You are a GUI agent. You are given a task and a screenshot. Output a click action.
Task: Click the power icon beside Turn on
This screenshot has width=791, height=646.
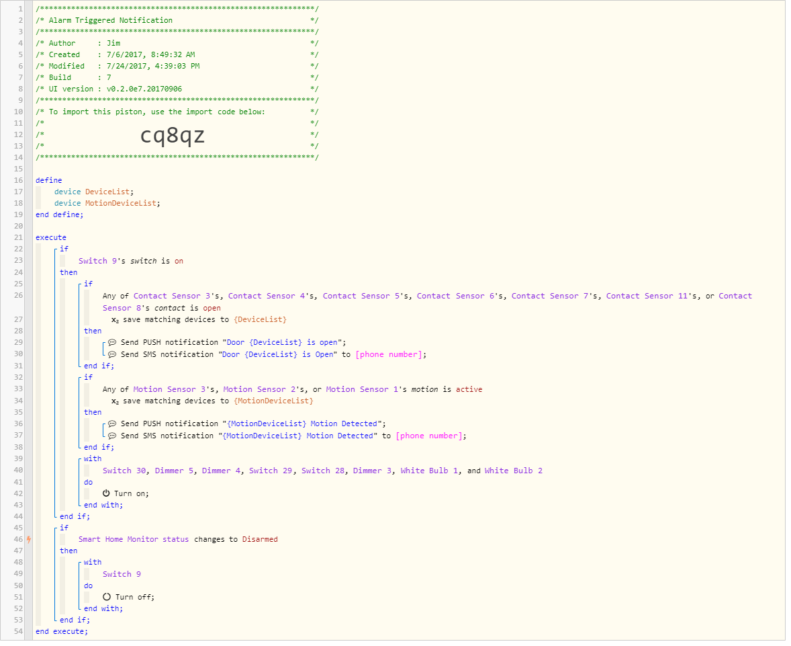pos(106,493)
